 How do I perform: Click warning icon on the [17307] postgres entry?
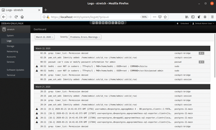37,113
